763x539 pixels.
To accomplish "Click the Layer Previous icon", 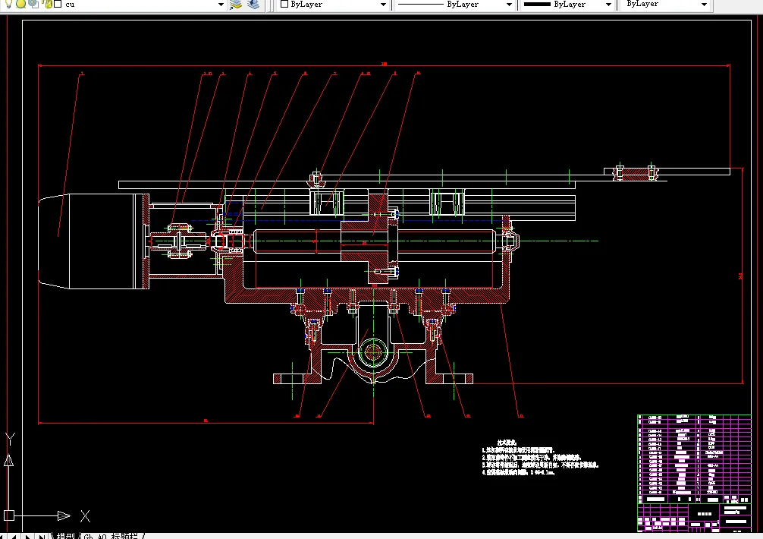I will [x=253, y=5].
